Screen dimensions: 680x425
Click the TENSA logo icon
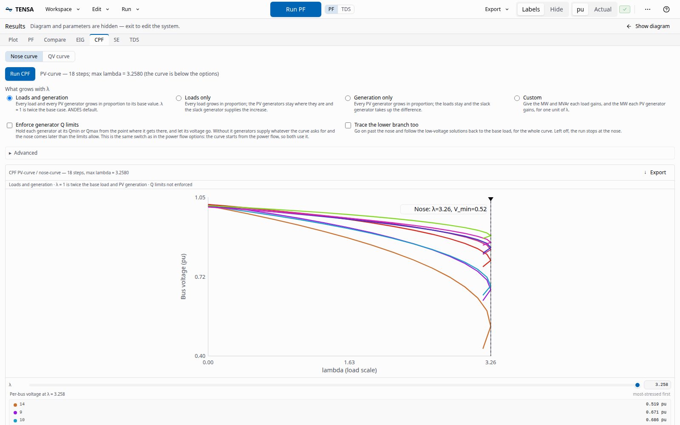point(9,9)
